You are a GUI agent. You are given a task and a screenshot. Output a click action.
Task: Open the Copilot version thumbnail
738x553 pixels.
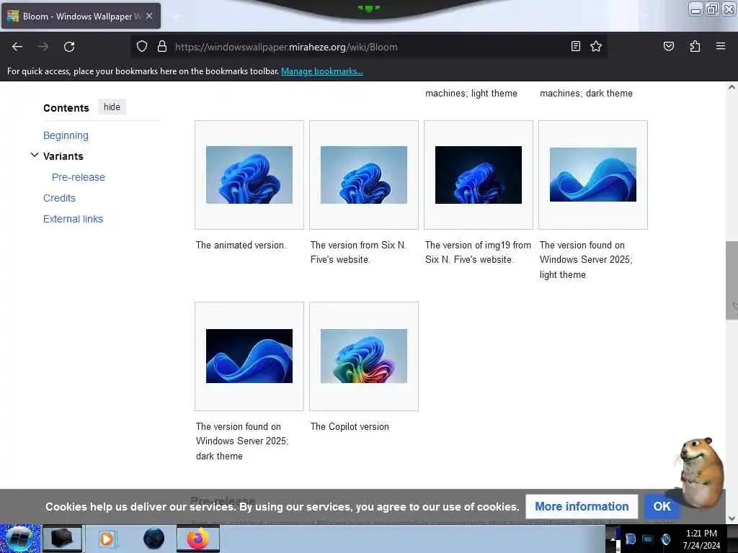click(364, 356)
